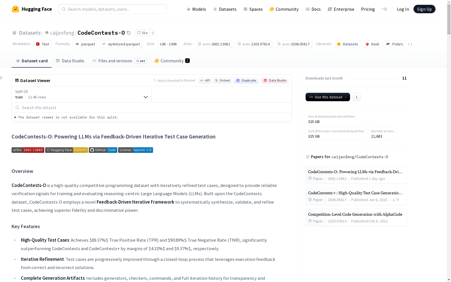Screen dimensions: 451x282
Task: Open the API button in Dataset Viewer
Action: coord(205,80)
